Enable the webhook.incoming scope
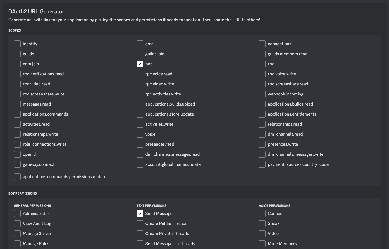 click(262, 94)
